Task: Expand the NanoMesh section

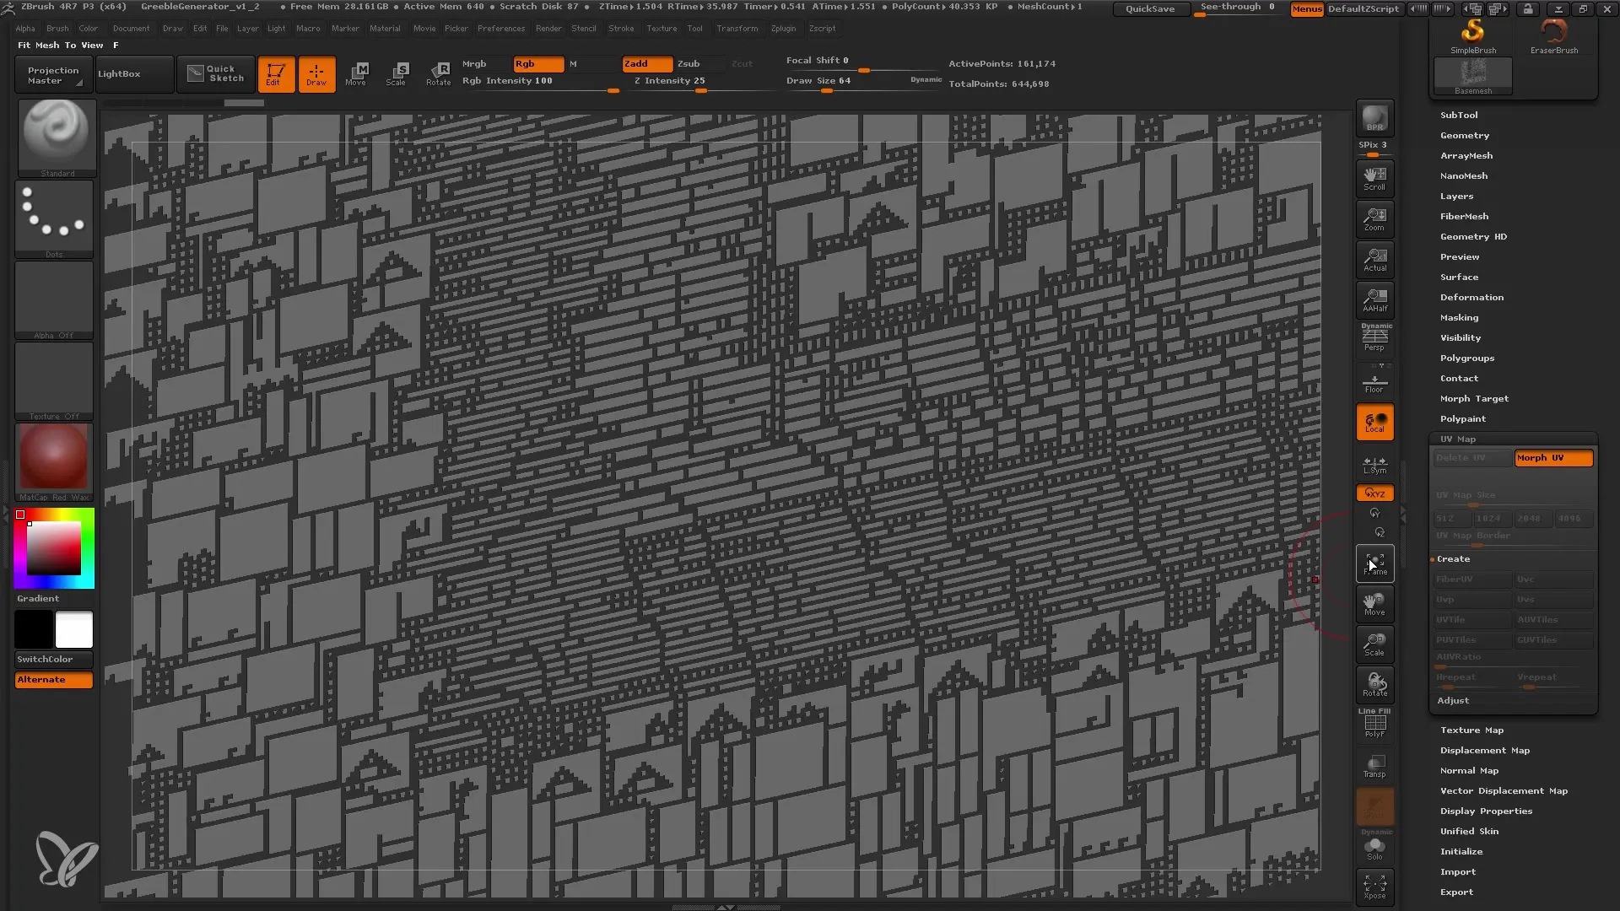Action: (x=1464, y=175)
